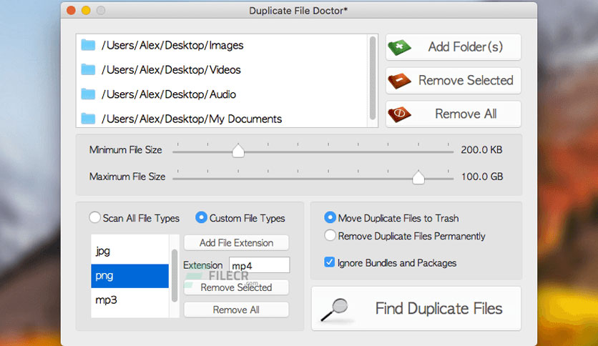Click the Extension input field

(259, 265)
